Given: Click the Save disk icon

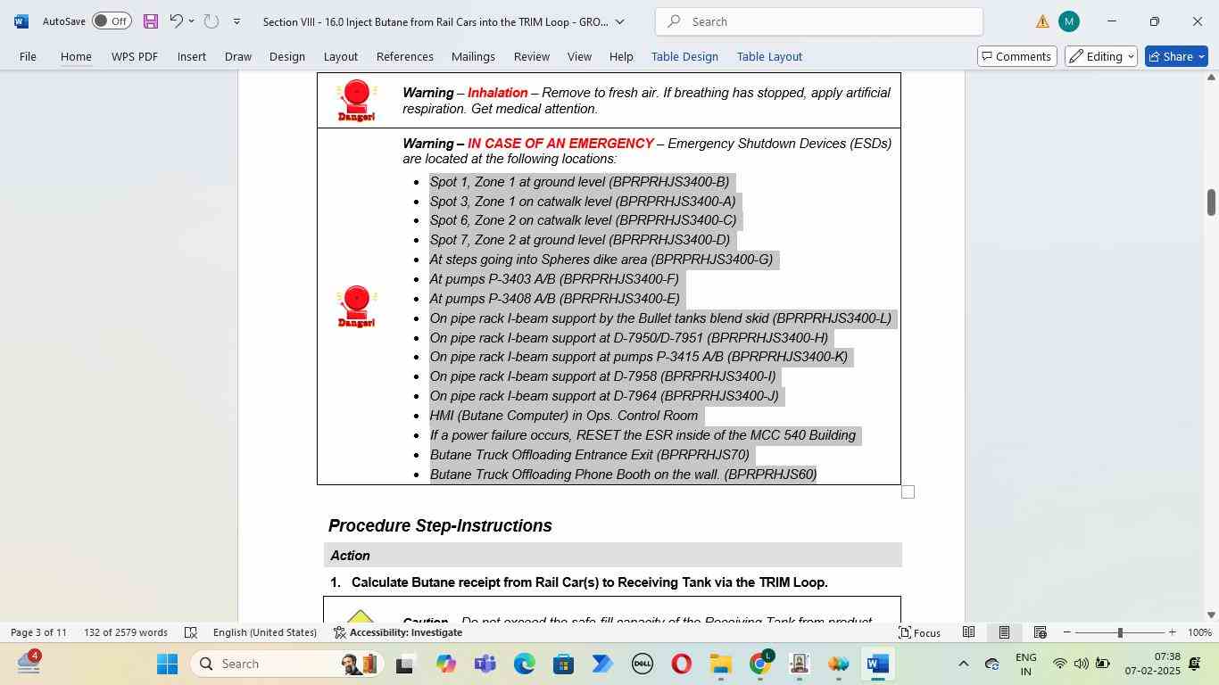Looking at the screenshot, I should (x=150, y=21).
